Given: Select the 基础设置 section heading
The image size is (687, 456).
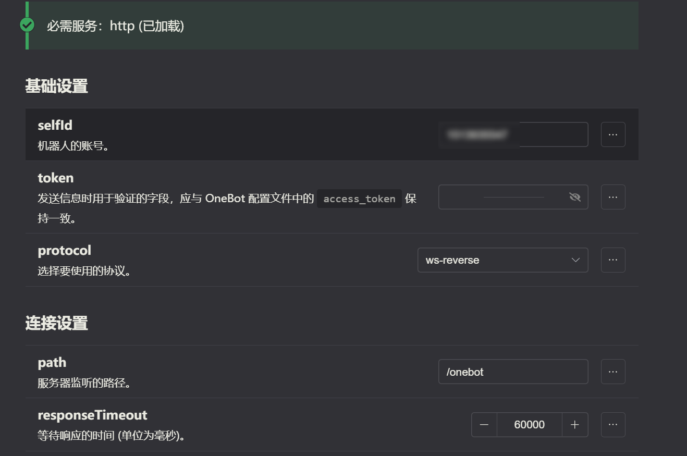Looking at the screenshot, I should (57, 85).
